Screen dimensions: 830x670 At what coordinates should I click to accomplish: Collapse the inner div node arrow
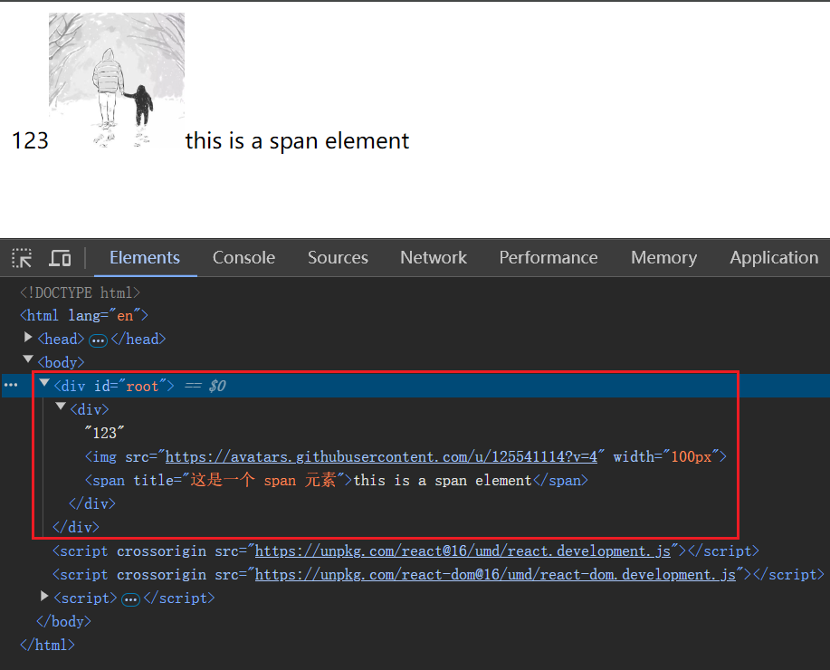point(61,407)
